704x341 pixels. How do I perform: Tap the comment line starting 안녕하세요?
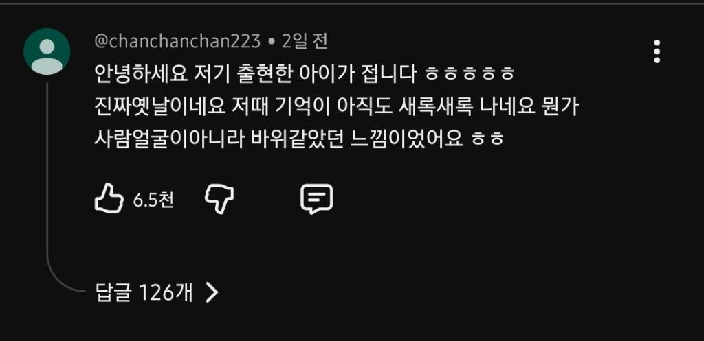coord(305,74)
